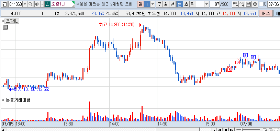Screen dimensions: 280x131
Task: Select the 틱 tick chart tab
Action: pyautogui.click(x=192, y=4)
